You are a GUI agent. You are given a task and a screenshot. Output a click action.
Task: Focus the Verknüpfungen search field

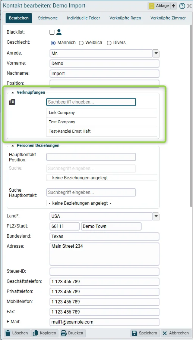[91, 102]
